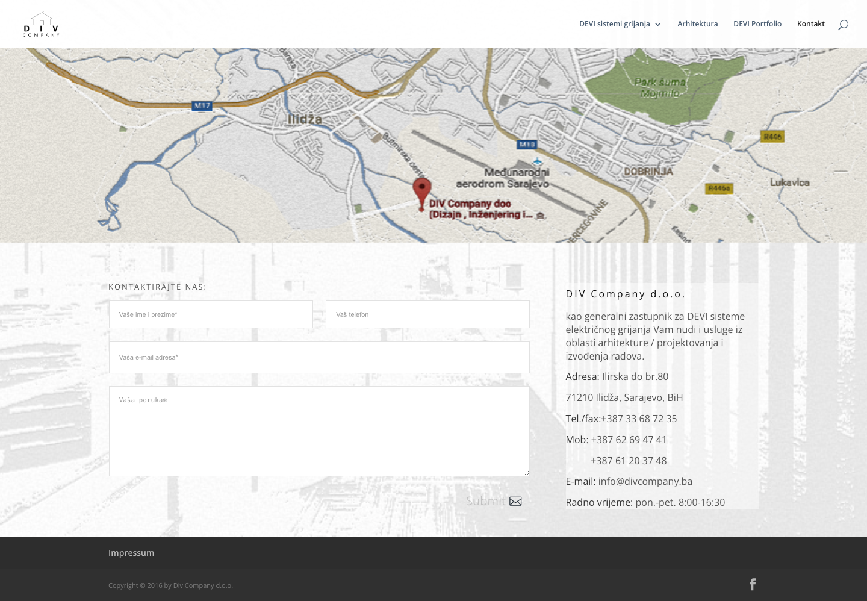Viewport: 867px width, 601px height.
Task: Select the +387 61 20 37 48 number
Action: (629, 461)
